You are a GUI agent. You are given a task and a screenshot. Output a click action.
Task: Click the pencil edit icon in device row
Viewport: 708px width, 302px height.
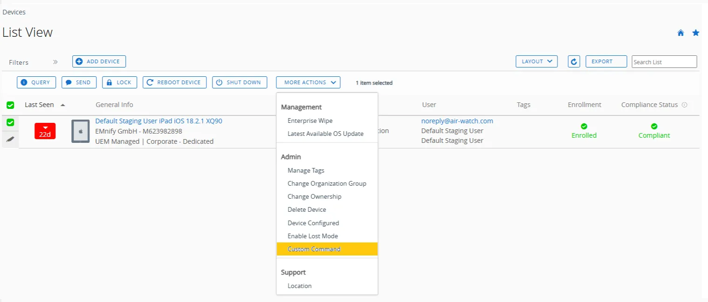pos(10,139)
